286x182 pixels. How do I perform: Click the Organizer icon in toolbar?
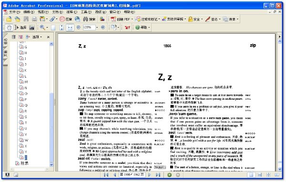42,19
